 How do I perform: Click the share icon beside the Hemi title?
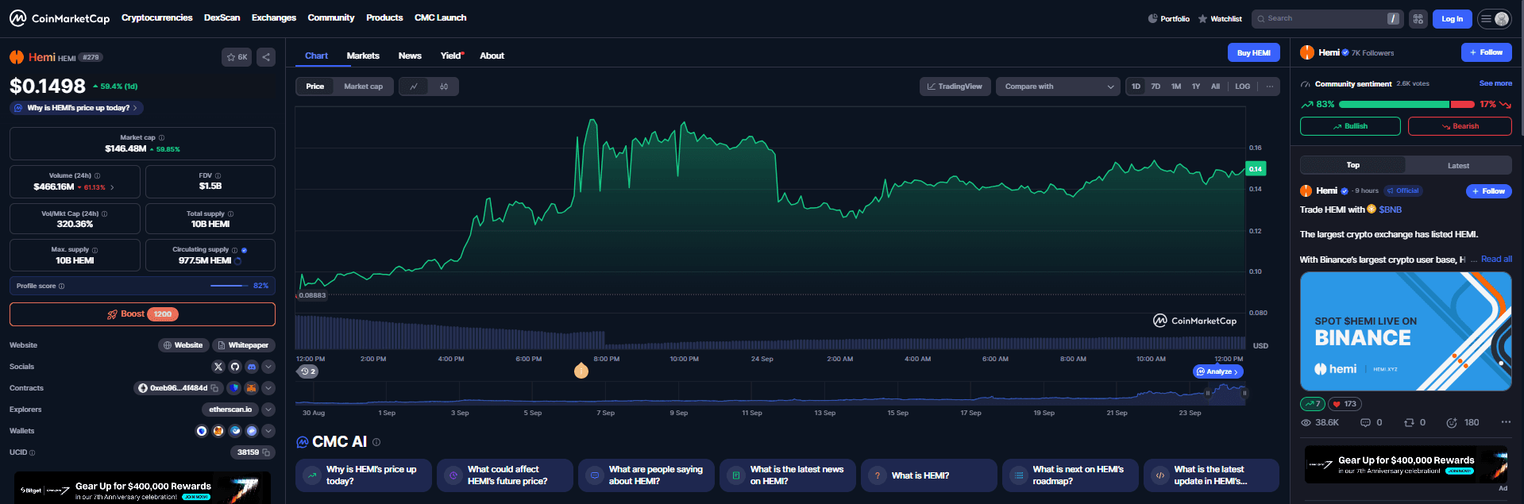pos(266,57)
